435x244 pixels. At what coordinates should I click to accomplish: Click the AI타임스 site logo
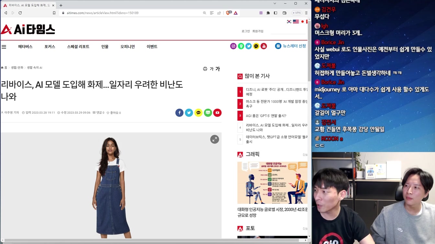[28, 29]
